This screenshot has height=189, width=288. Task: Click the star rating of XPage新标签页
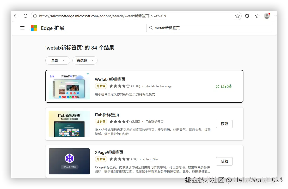click(120, 159)
